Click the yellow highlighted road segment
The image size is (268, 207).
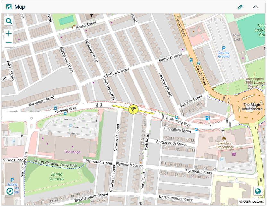point(148,111)
